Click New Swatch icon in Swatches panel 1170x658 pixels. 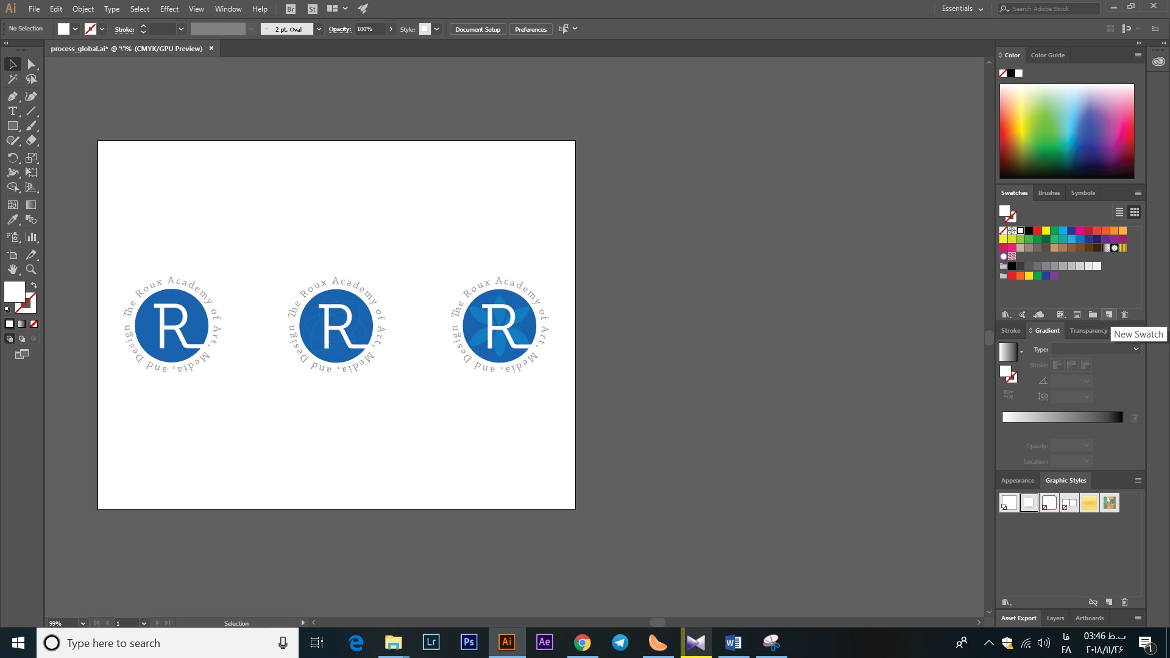point(1109,314)
